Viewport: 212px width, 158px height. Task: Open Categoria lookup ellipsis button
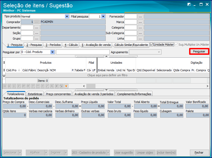140,28
